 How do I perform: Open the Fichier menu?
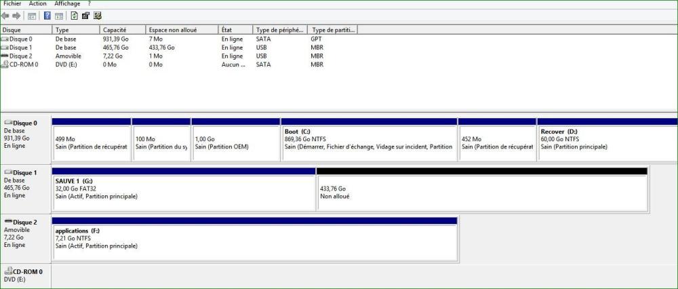click(12, 4)
